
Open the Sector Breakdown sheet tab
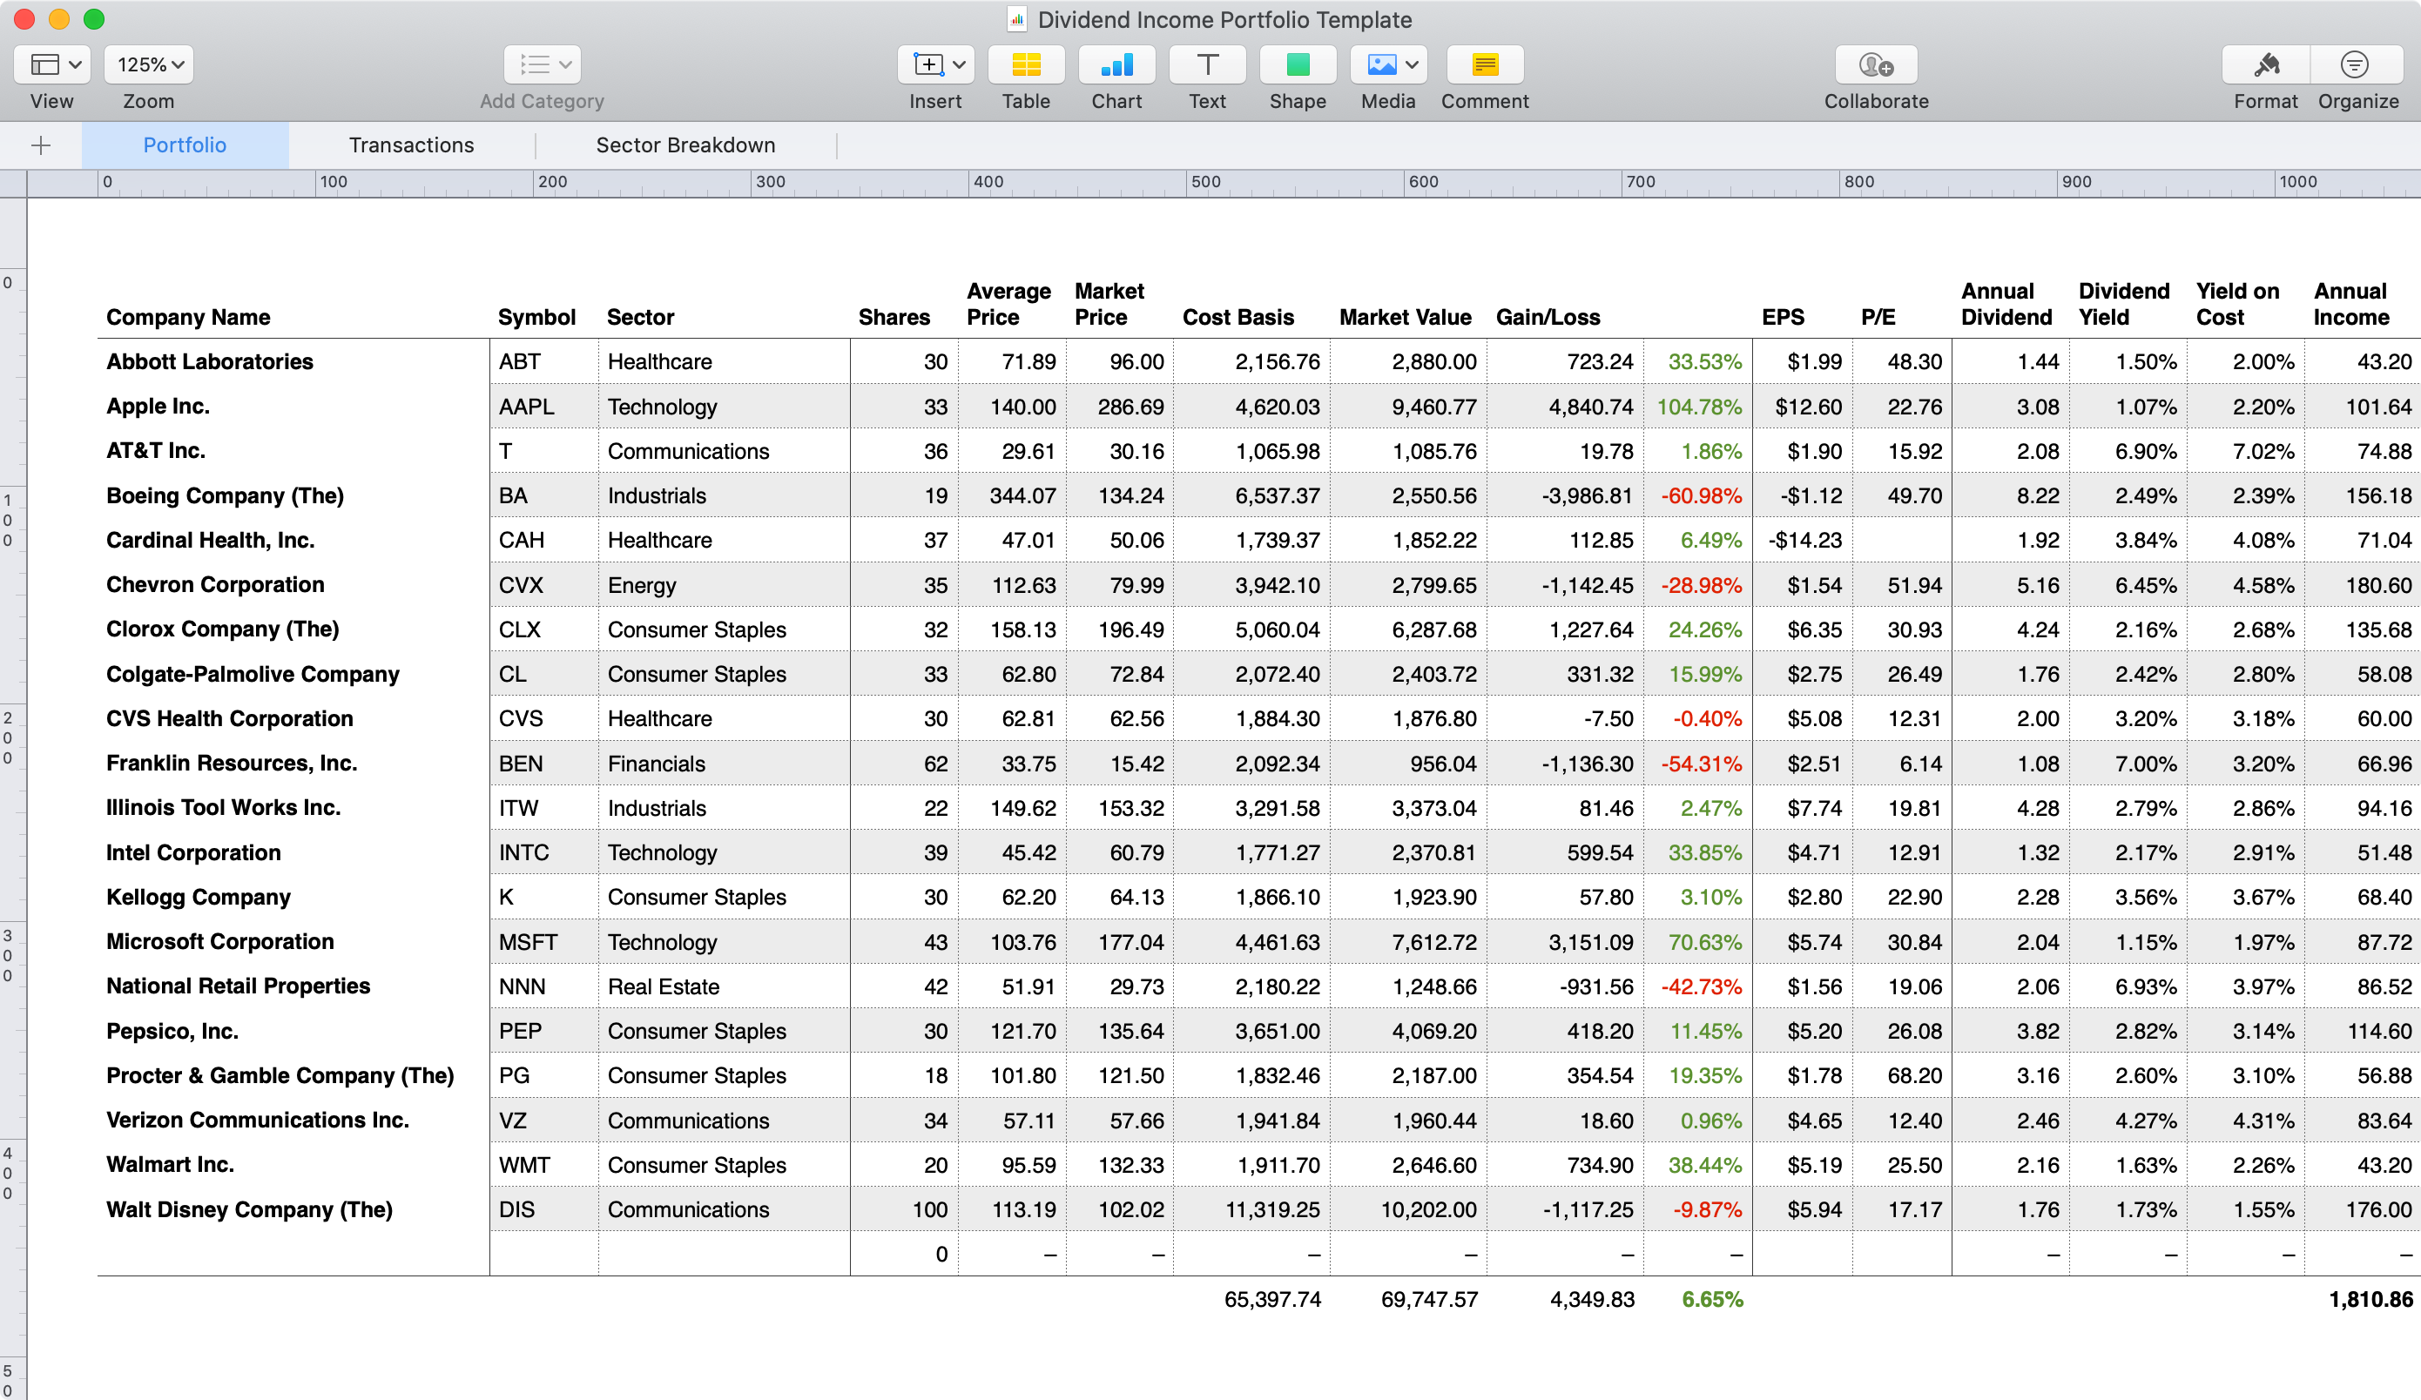(686, 145)
